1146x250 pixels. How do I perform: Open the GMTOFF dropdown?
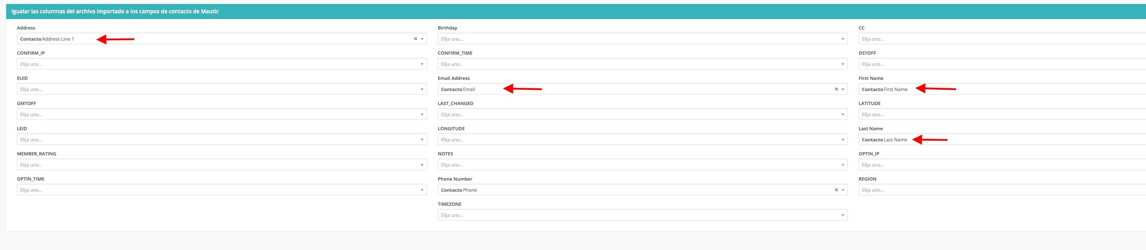(222, 114)
